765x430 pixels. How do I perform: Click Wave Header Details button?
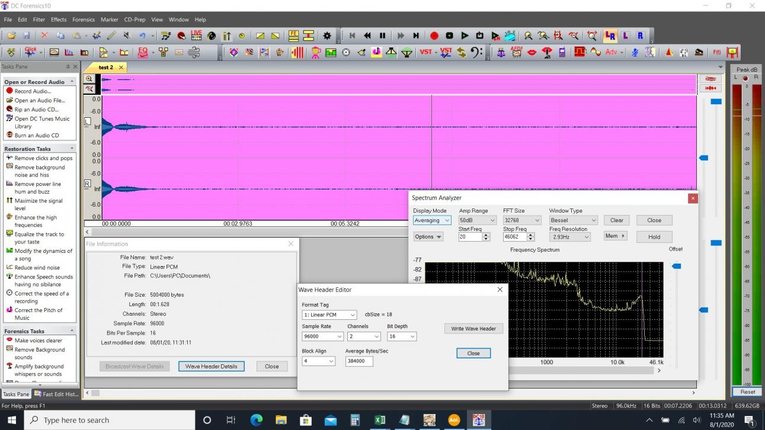[211, 366]
